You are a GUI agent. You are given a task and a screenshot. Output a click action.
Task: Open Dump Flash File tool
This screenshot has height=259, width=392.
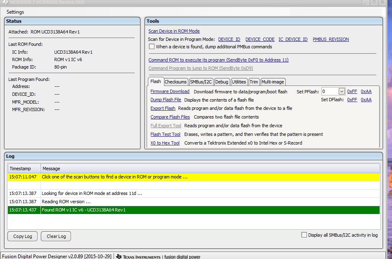click(166, 100)
